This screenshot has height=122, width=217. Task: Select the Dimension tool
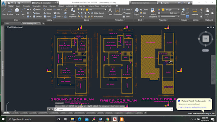click(x=117, y=11)
